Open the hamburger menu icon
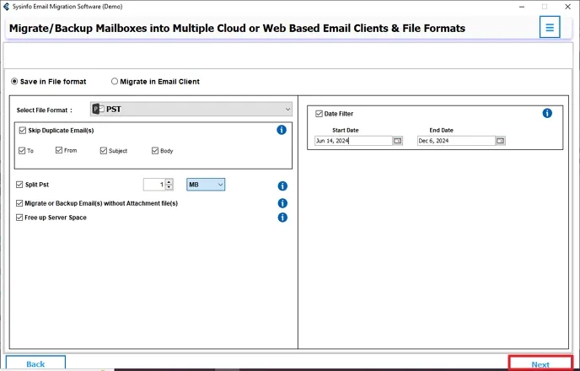This screenshot has height=371, width=580. 550,28
